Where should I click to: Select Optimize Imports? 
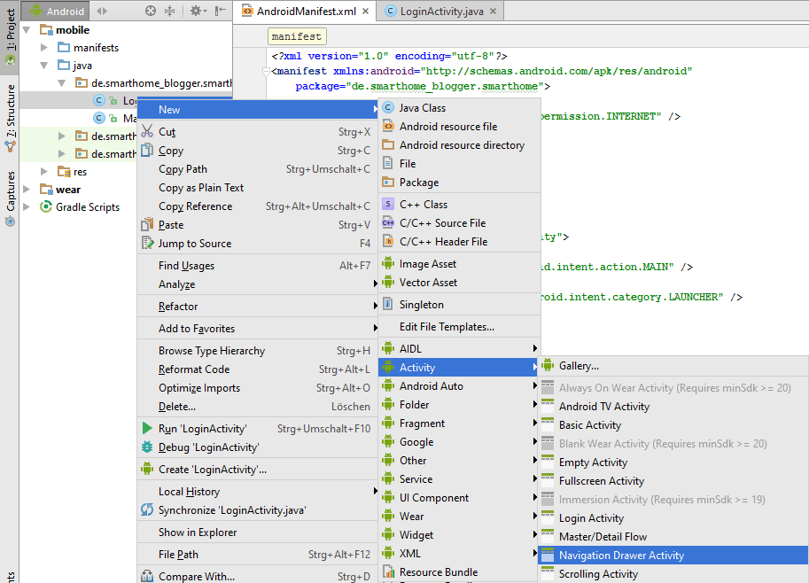coord(258,387)
